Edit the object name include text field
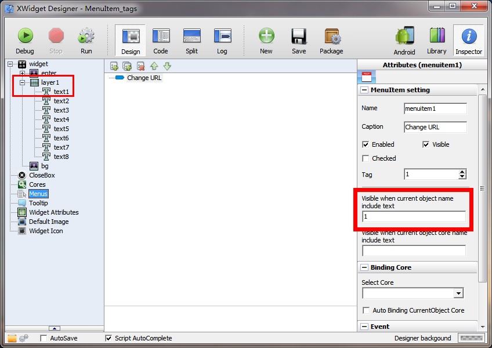 [x=414, y=216]
